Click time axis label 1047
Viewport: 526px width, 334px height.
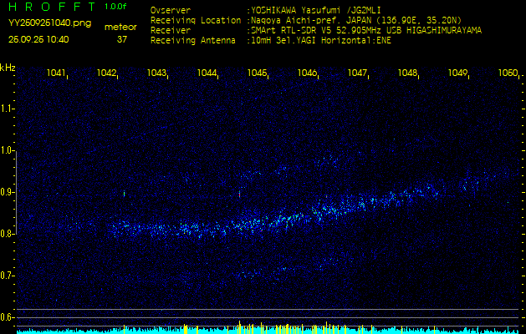click(357, 73)
